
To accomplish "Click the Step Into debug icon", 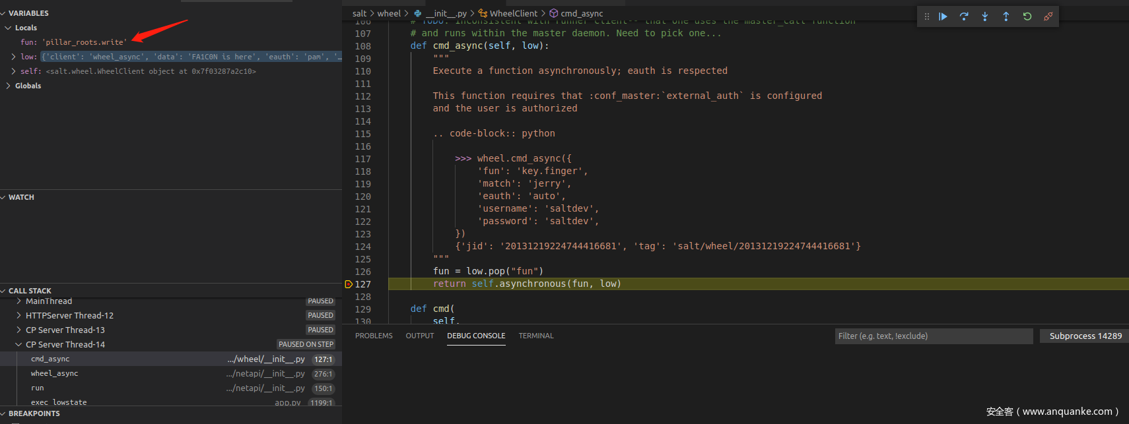I will point(985,16).
